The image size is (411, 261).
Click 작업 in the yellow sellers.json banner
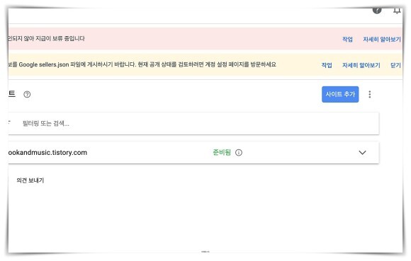click(x=327, y=65)
